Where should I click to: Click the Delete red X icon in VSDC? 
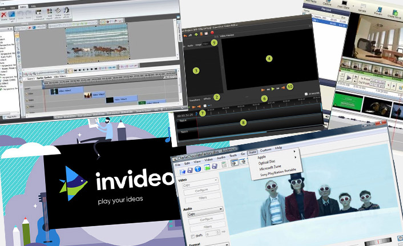[x=4, y=15]
